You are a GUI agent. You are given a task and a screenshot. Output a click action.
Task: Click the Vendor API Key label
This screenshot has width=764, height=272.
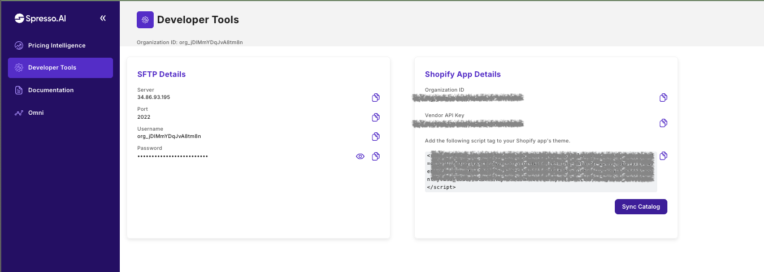[444, 115]
